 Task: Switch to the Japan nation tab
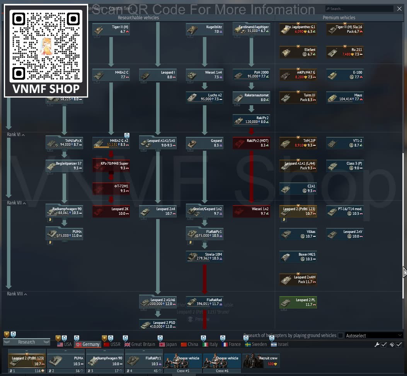168,344
